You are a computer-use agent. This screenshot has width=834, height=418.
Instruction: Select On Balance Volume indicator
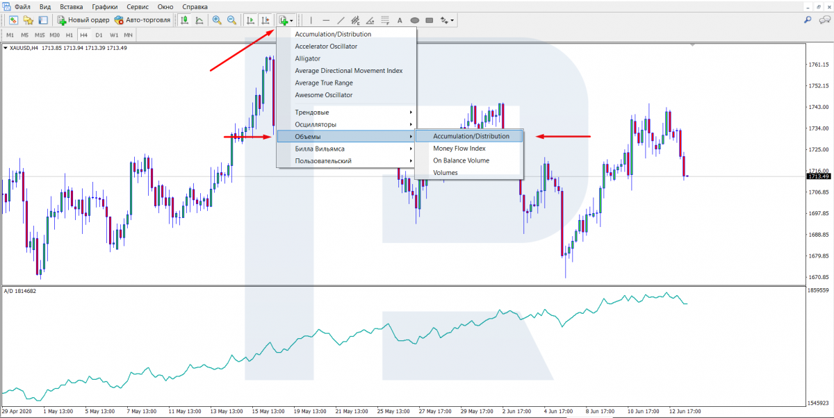[x=461, y=160]
